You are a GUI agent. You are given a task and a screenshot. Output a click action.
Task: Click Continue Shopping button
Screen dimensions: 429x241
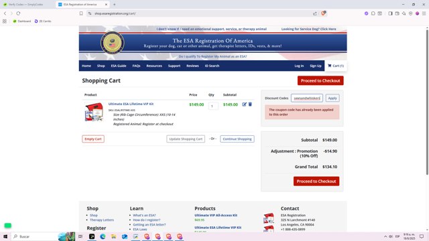pyautogui.click(x=237, y=139)
